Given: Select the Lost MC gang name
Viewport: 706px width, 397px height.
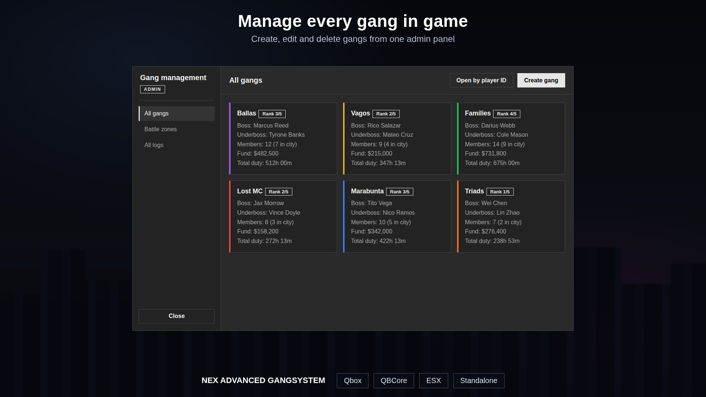Looking at the screenshot, I should [250, 191].
